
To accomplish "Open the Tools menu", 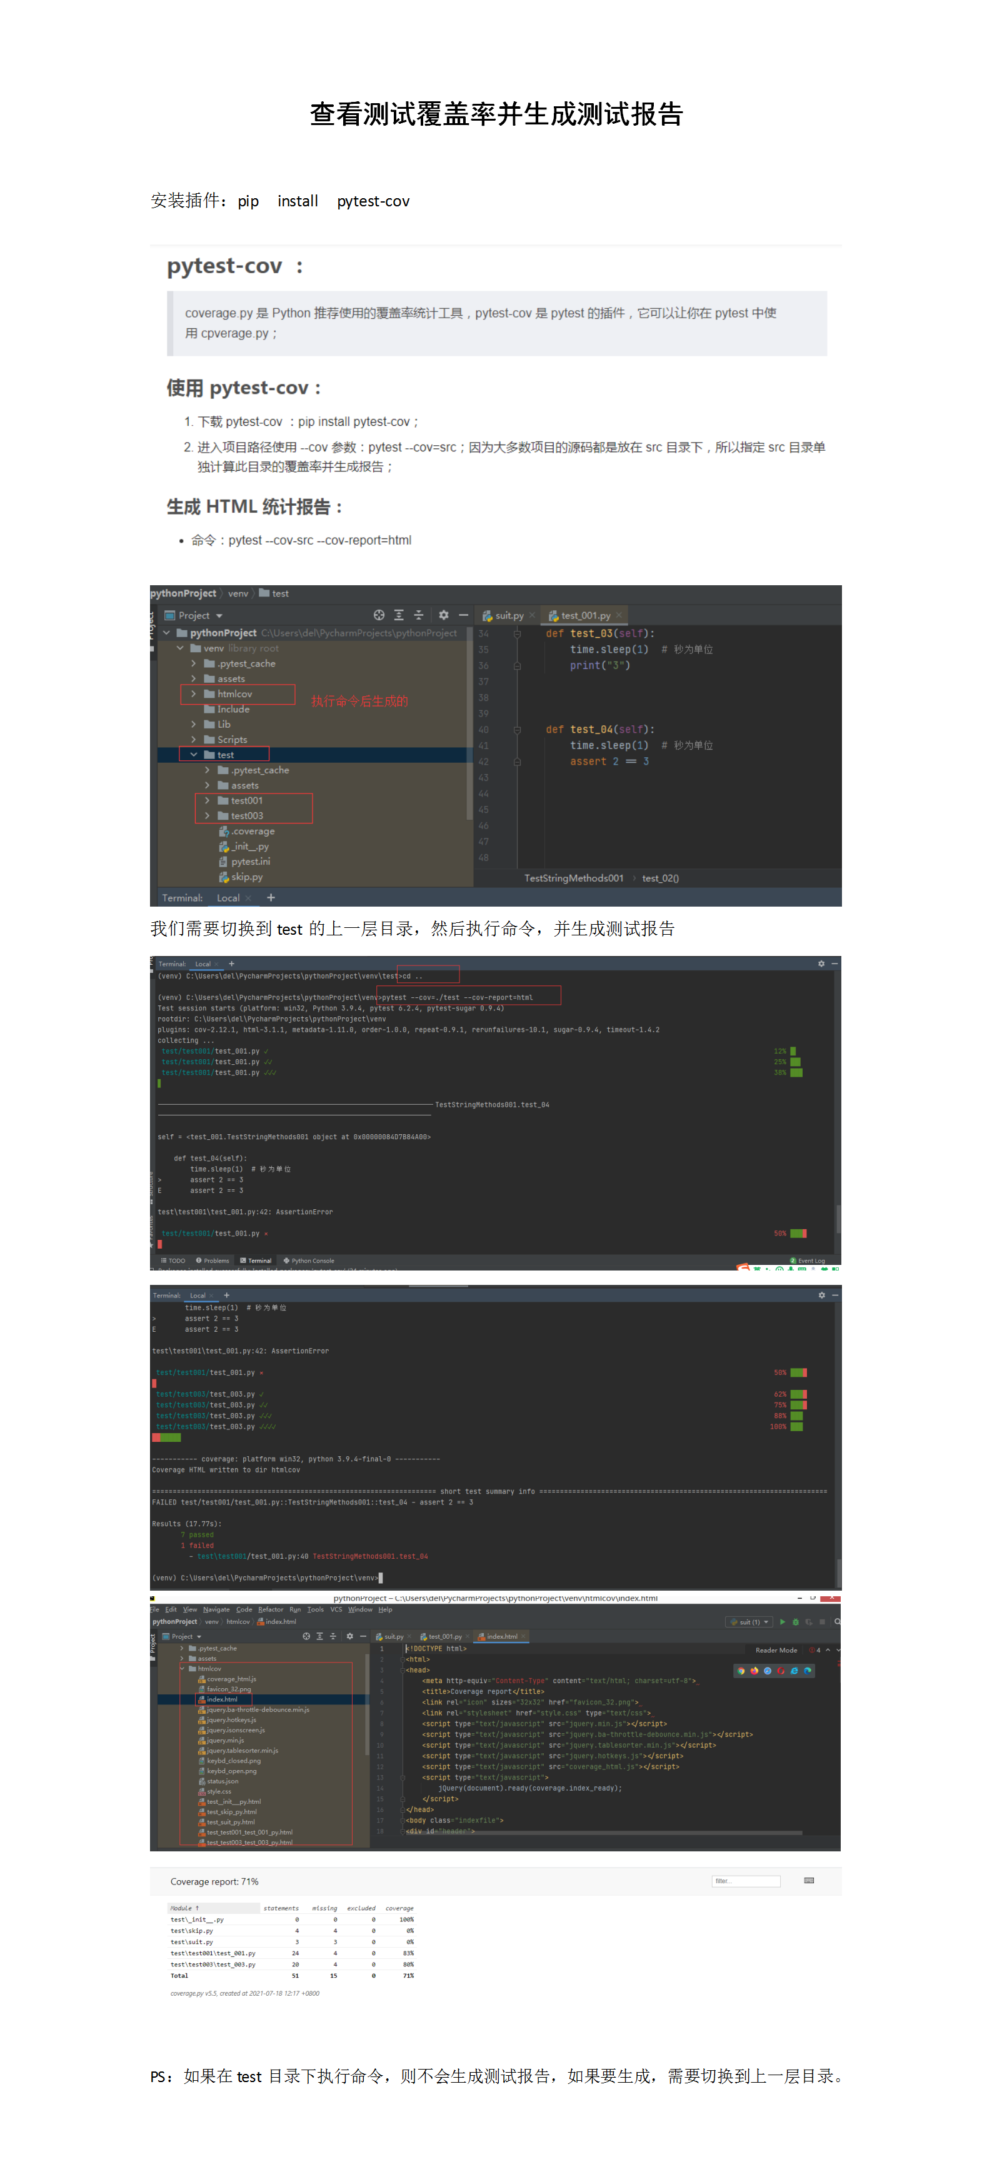I will pyautogui.click(x=316, y=1609).
